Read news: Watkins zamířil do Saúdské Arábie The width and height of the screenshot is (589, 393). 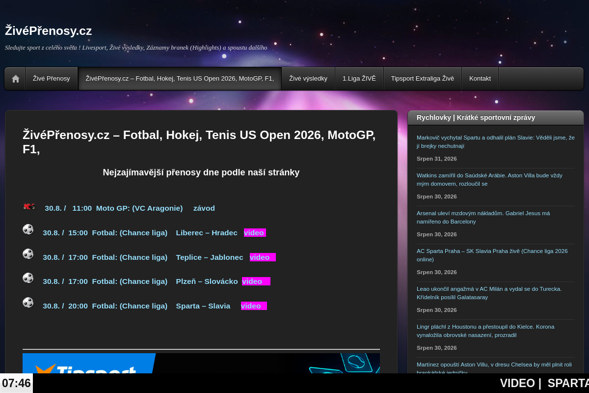[489, 179]
